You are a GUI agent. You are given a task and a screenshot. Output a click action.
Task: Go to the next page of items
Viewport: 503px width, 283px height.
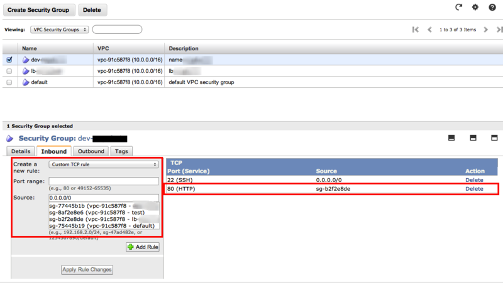point(485,29)
